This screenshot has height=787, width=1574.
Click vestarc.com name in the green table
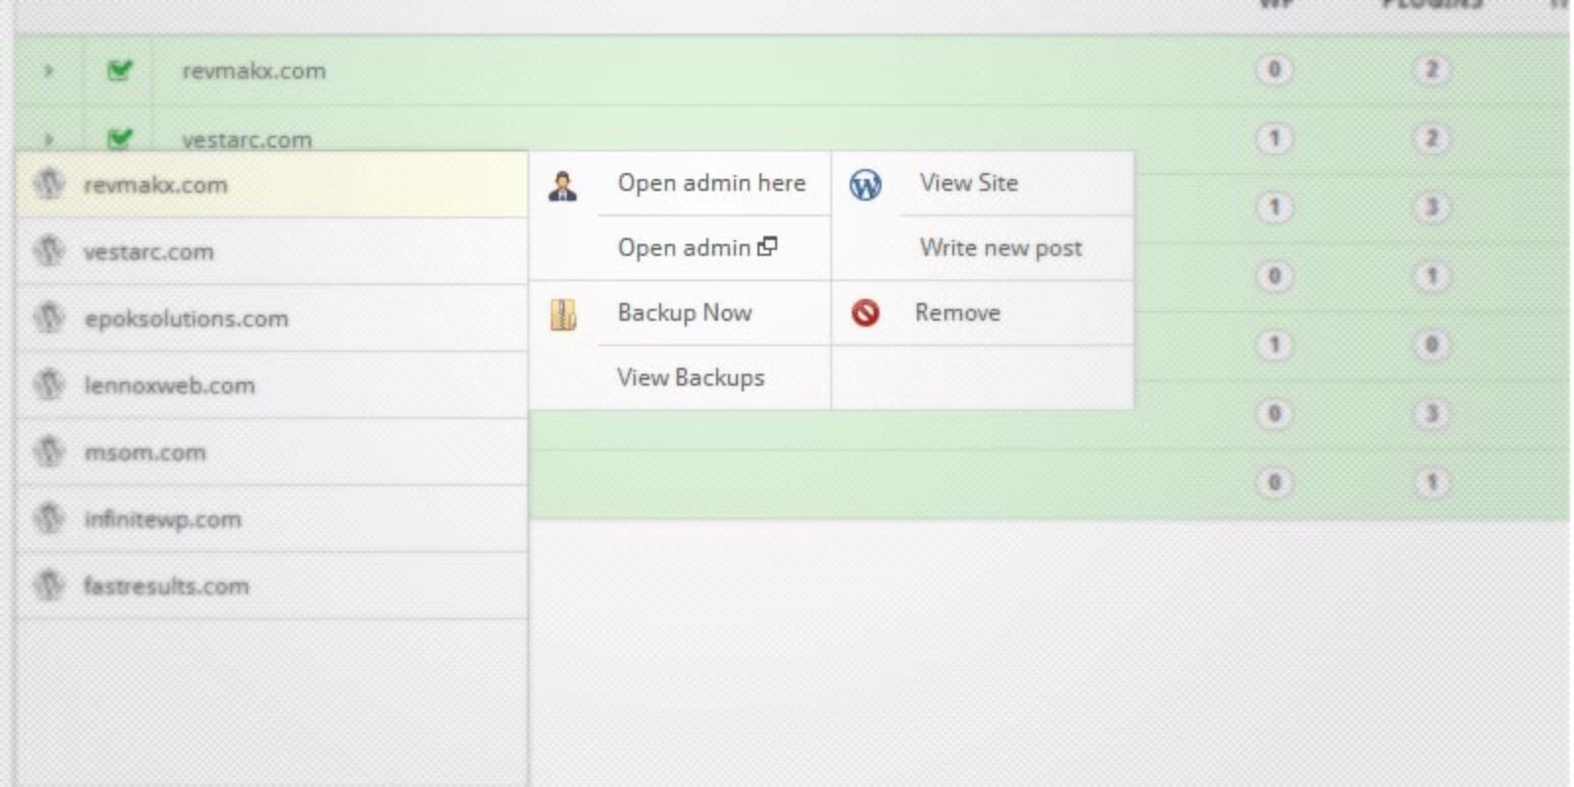click(247, 140)
